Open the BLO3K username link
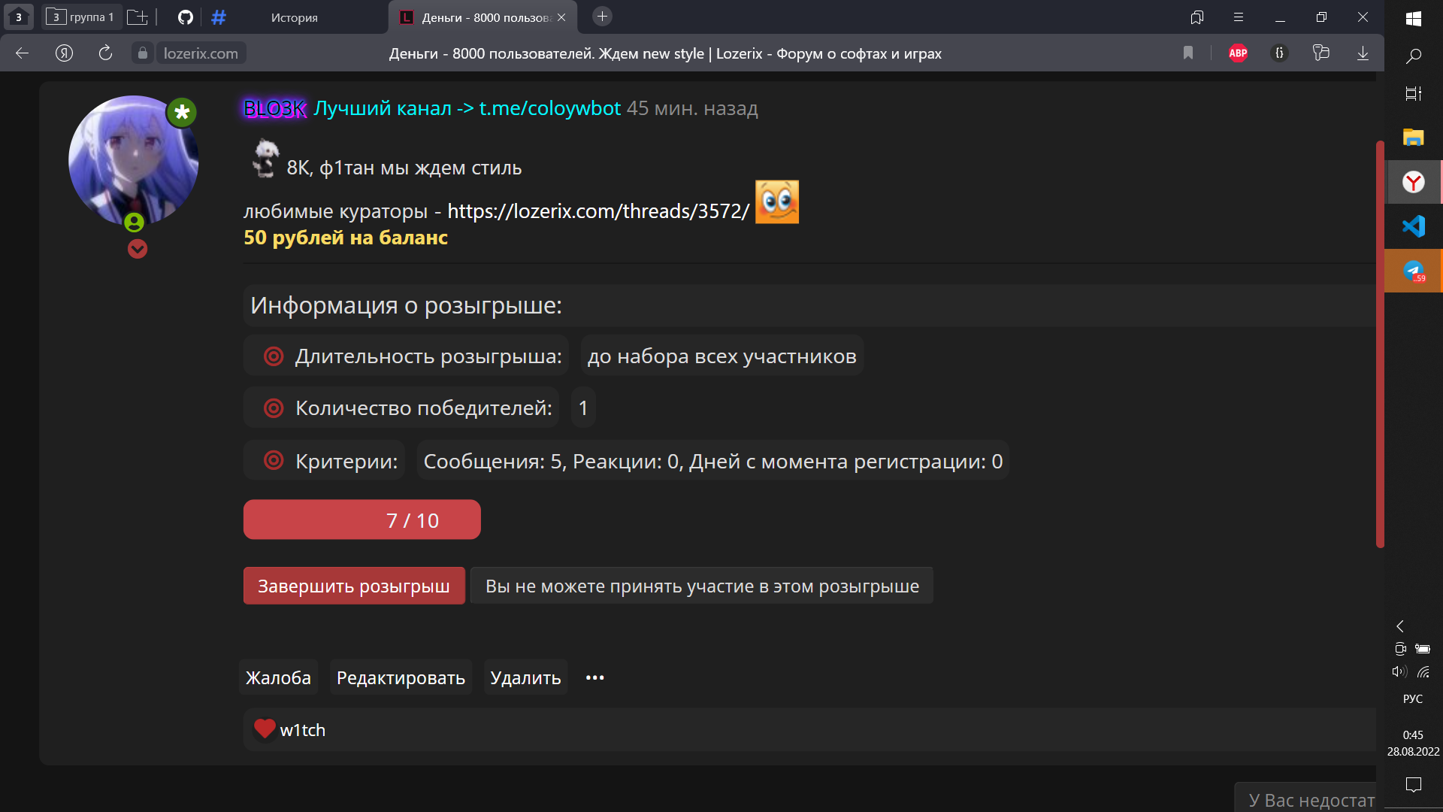The height and width of the screenshot is (812, 1443). point(275,109)
